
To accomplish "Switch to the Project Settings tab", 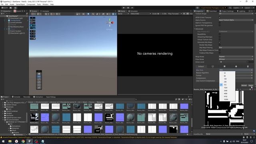I will point(226,11).
